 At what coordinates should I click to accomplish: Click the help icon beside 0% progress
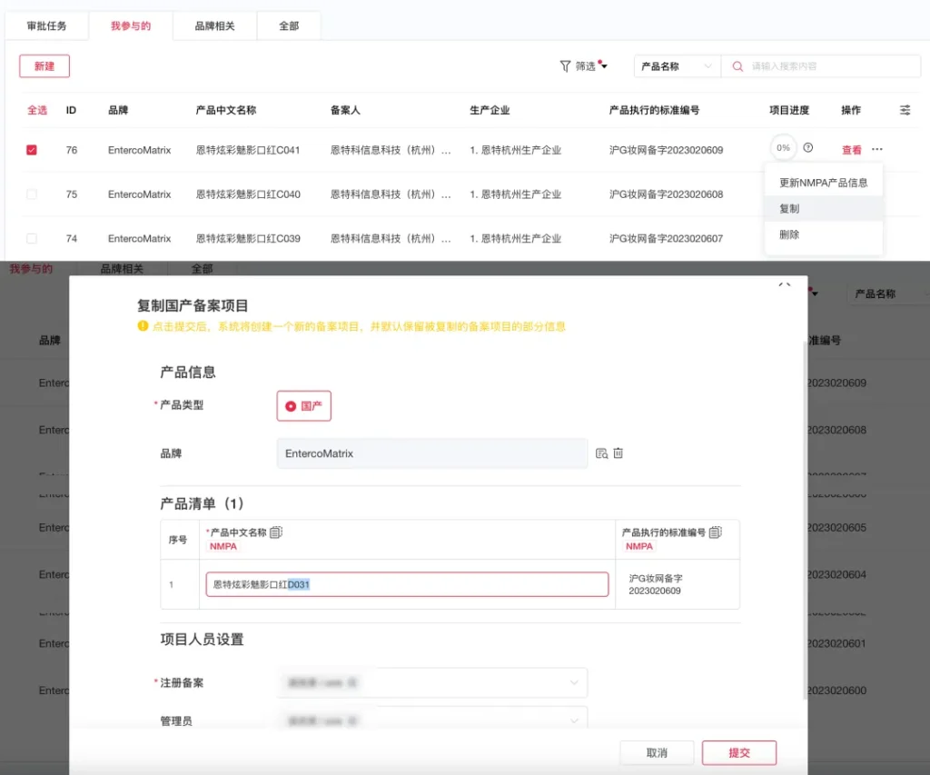pos(808,148)
